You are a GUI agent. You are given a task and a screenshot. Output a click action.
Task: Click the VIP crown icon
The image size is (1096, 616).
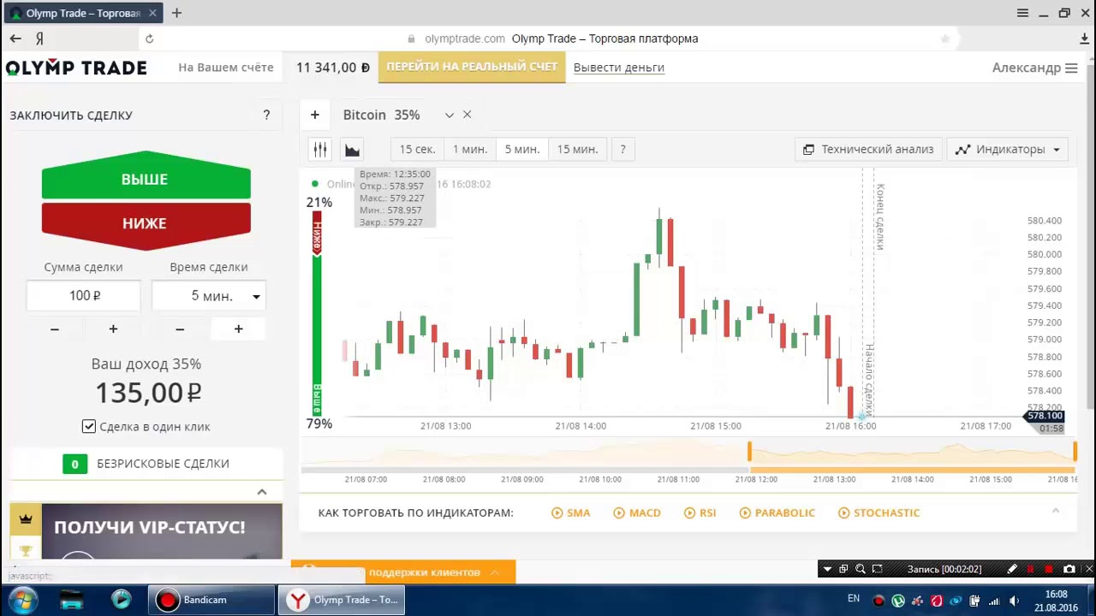[x=25, y=519]
